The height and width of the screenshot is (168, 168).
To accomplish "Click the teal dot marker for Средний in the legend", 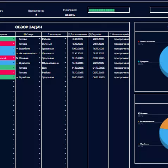I will (x=139, y=62).
